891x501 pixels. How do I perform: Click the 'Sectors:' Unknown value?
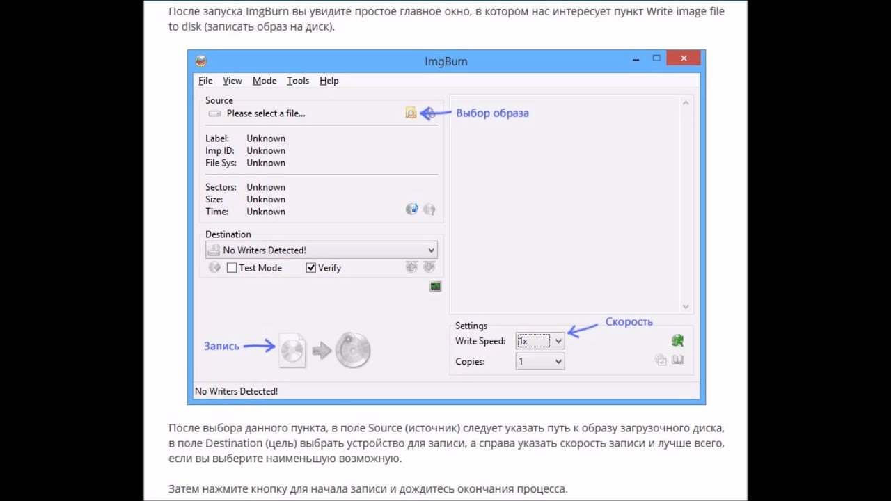[266, 187]
